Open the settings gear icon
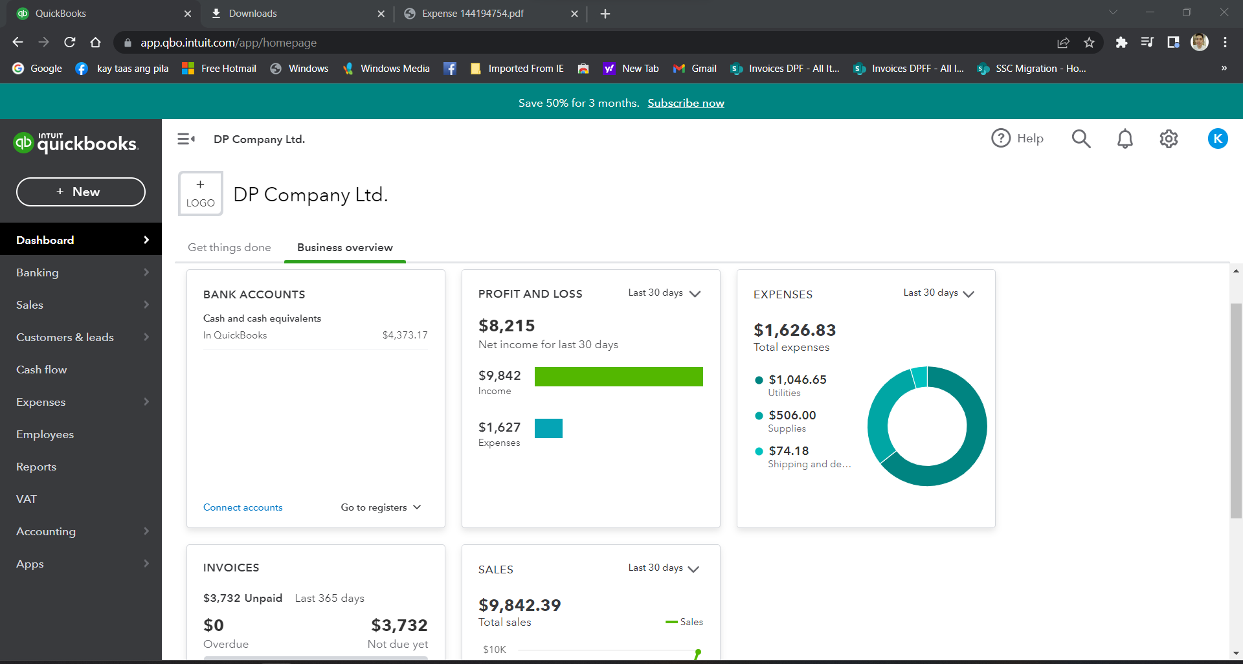The width and height of the screenshot is (1243, 664). (x=1169, y=138)
